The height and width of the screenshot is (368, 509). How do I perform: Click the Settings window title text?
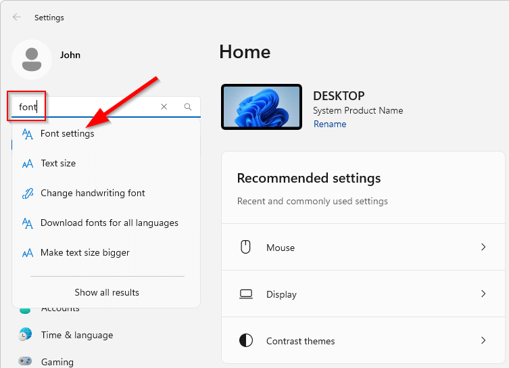[x=49, y=18]
